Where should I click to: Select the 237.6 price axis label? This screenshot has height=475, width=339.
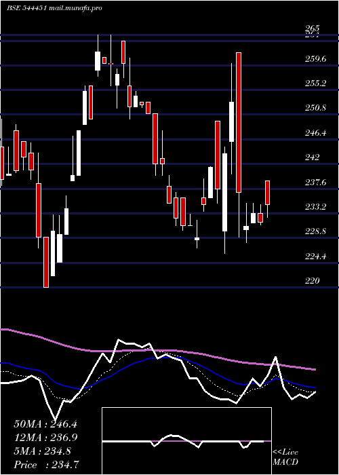coord(315,183)
